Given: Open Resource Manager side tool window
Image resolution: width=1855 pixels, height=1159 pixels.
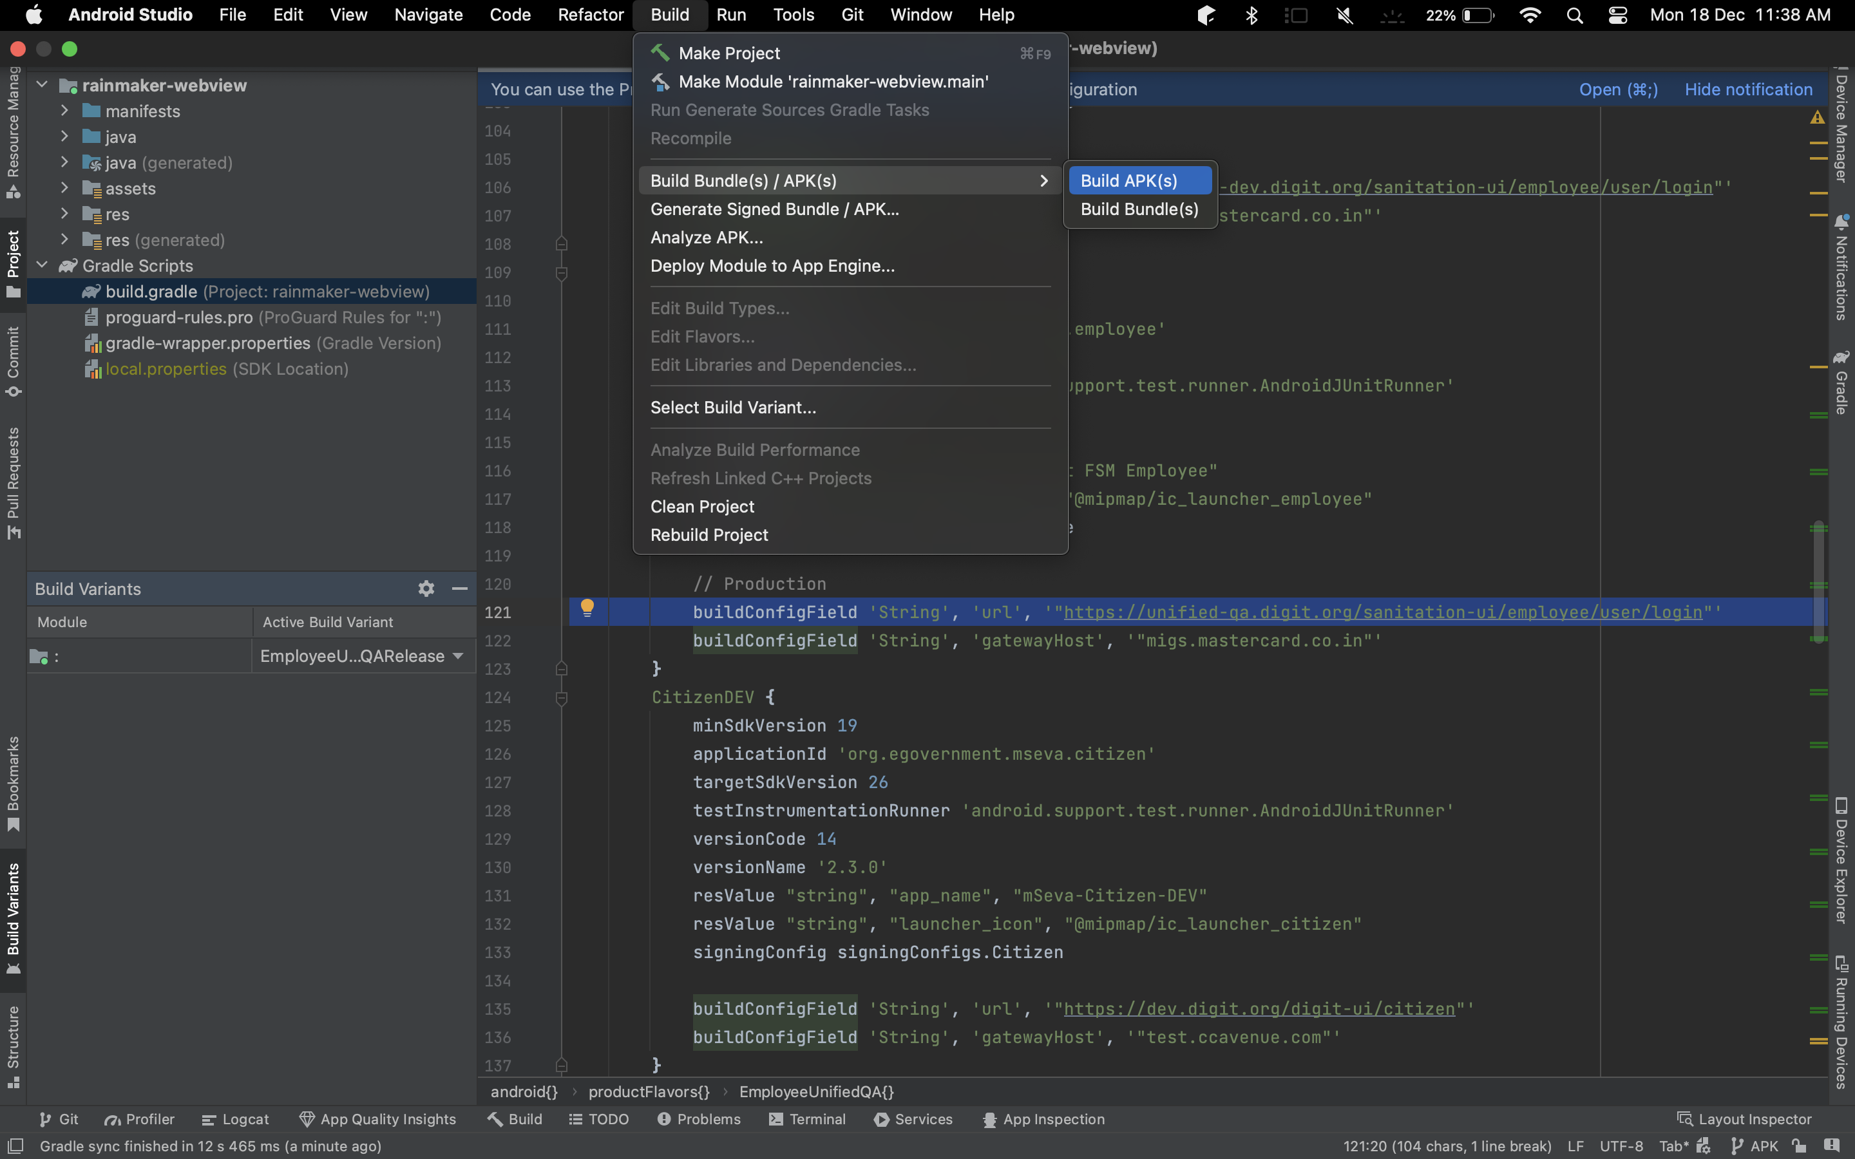Looking at the screenshot, I should pos(13,132).
